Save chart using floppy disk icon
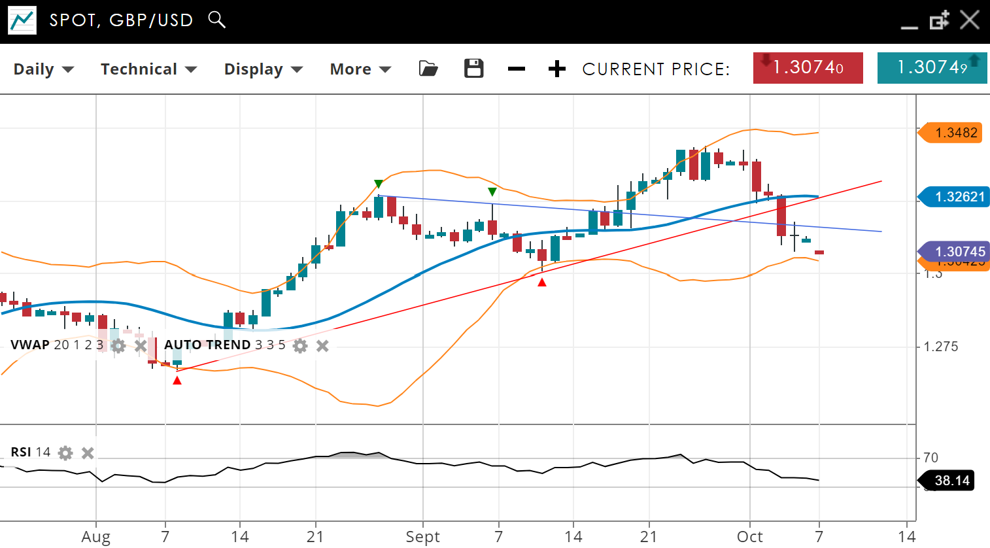The image size is (990, 548). coord(473,69)
